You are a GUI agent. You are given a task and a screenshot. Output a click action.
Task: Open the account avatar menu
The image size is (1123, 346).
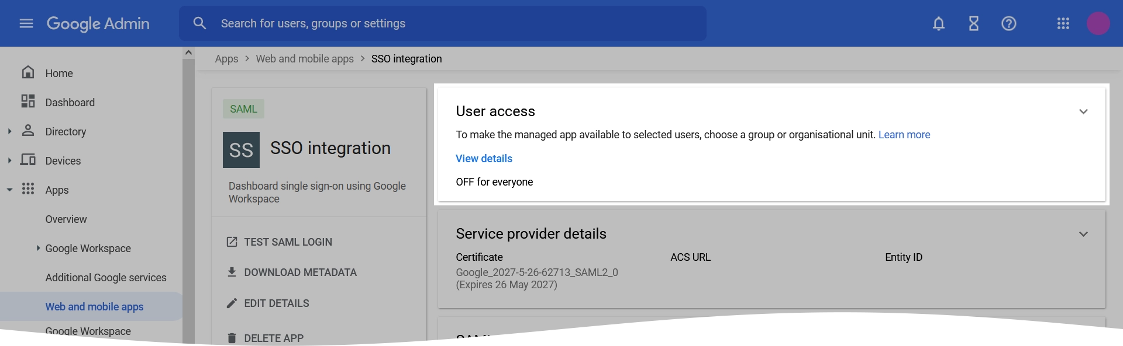[1098, 23]
